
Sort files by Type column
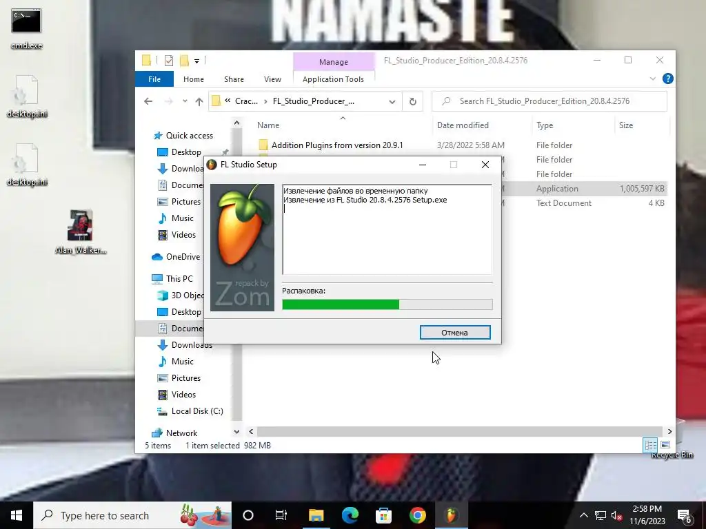(x=545, y=125)
